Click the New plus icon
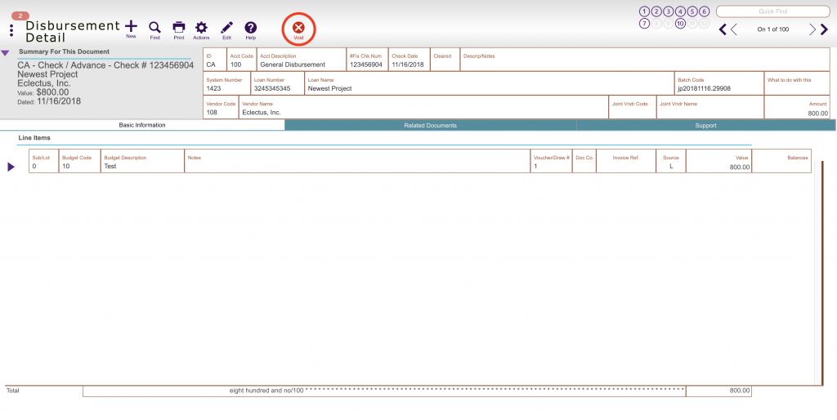Viewport: 837px width, 420px height. coord(131,27)
